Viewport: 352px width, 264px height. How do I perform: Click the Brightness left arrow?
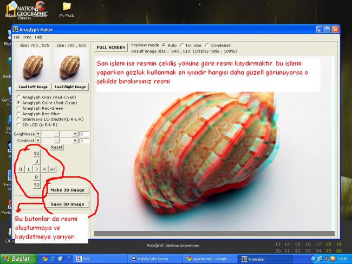[38, 134]
